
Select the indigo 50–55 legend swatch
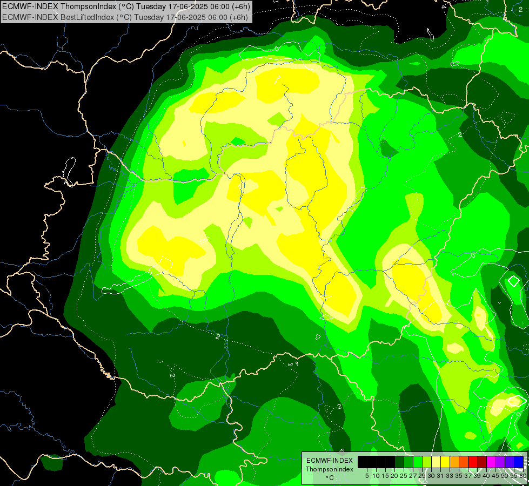coord(510,462)
